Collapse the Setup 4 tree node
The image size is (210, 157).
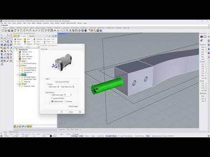pos(17,84)
